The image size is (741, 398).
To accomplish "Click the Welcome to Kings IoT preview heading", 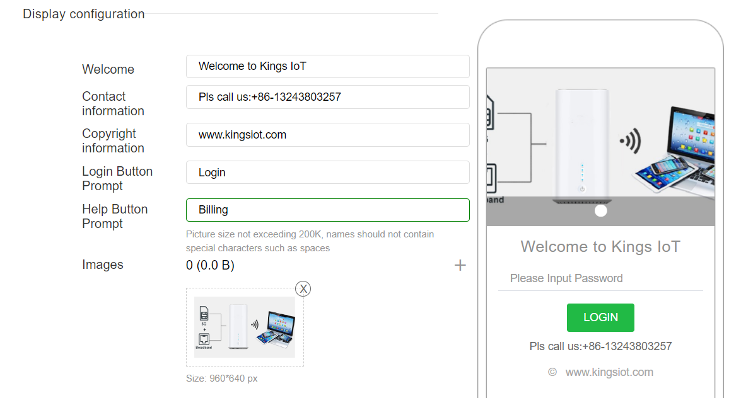I will point(600,246).
